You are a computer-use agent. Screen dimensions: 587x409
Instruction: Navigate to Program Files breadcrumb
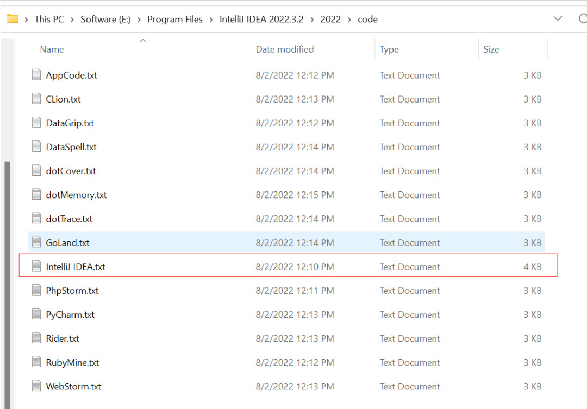coord(175,19)
